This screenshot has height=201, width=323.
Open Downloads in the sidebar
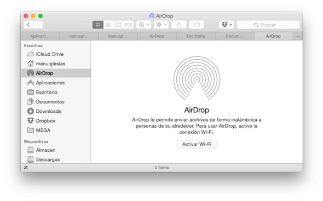pyautogui.click(x=56, y=111)
